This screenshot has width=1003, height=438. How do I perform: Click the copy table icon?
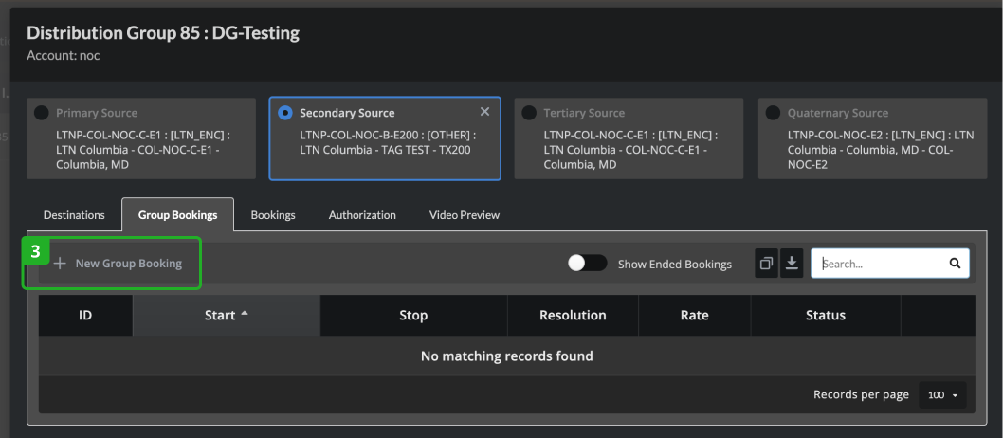click(x=766, y=264)
